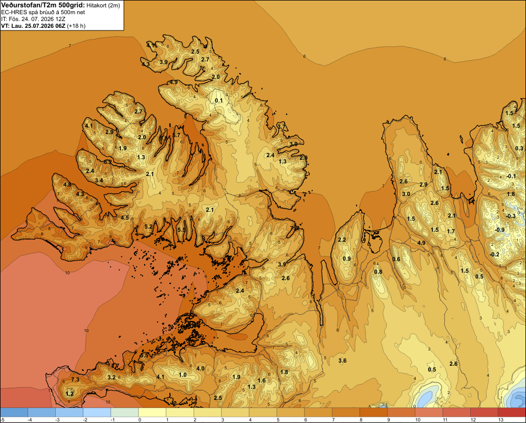Select the 'IT: Fös. 24. 07. 2026 12Z' line

(33, 19)
